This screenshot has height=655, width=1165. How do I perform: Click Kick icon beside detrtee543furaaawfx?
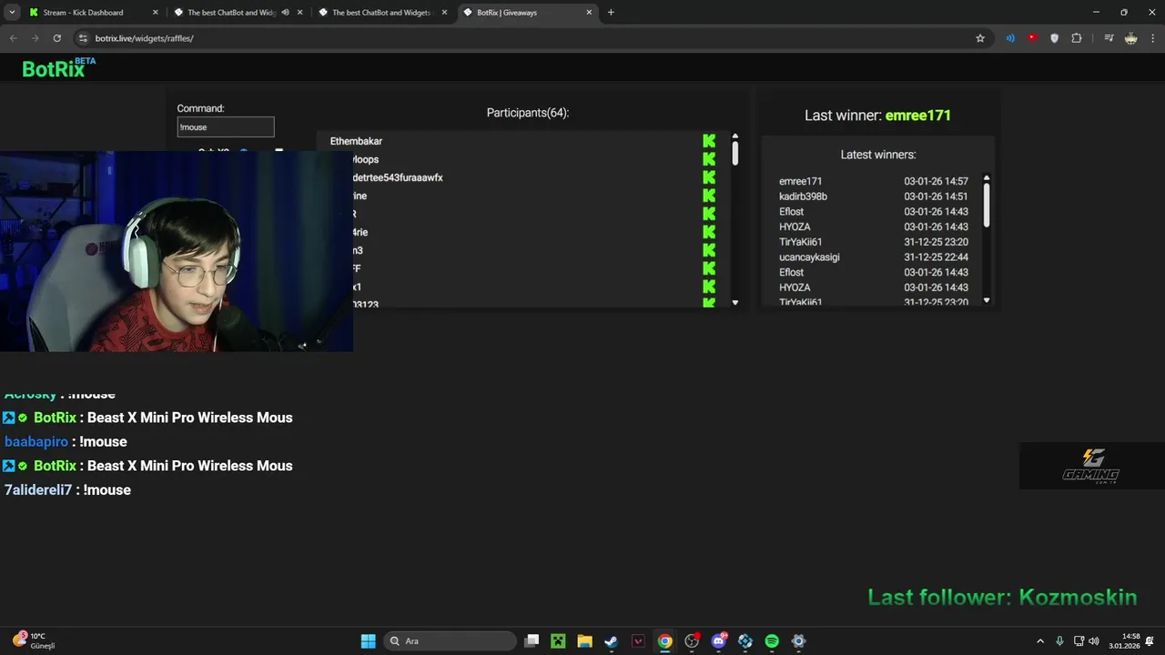[709, 177]
